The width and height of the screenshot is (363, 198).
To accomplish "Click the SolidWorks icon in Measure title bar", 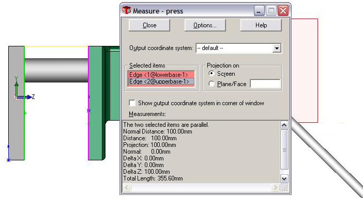I will tap(127, 10).
